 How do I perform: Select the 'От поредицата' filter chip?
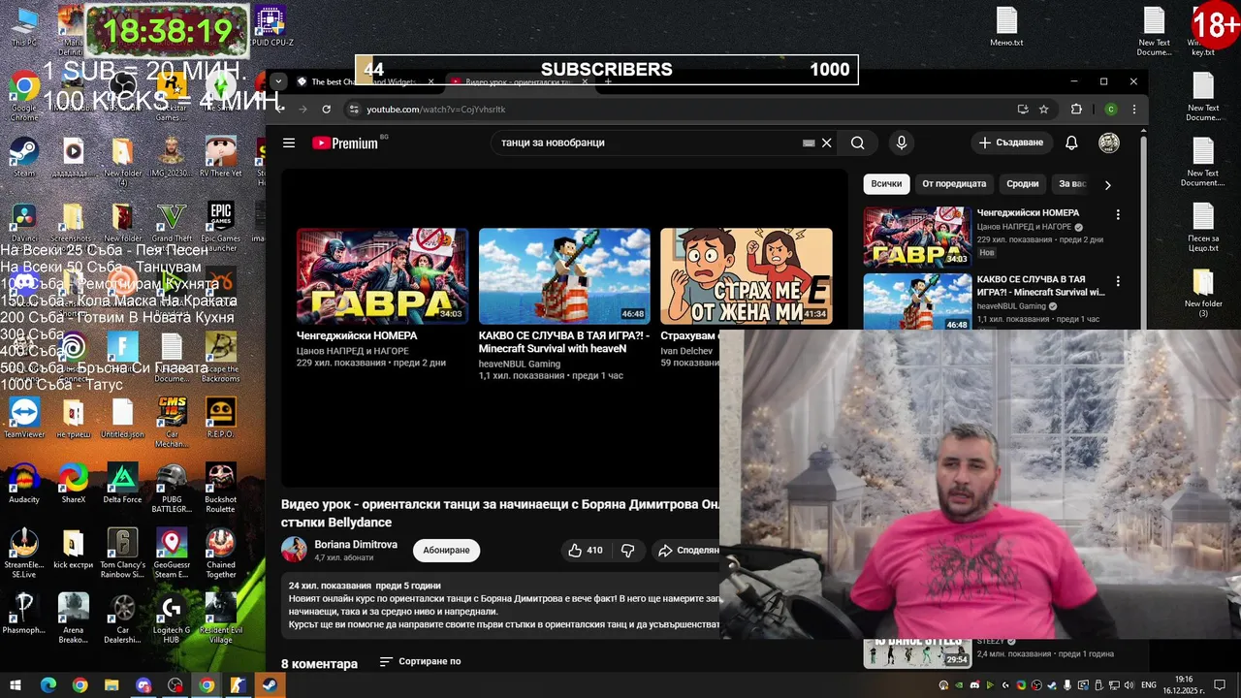click(954, 183)
